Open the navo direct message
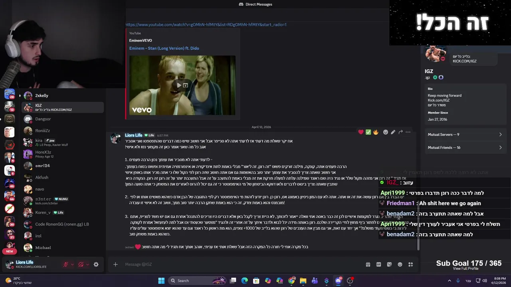This screenshot has width=511, height=287. pyautogui.click(x=62, y=189)
